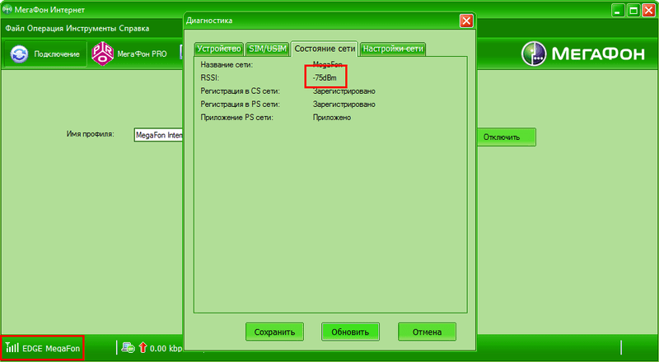Switch to the Настройки сети tab
The height and width of the screenshot is (362, 659).
393,49
